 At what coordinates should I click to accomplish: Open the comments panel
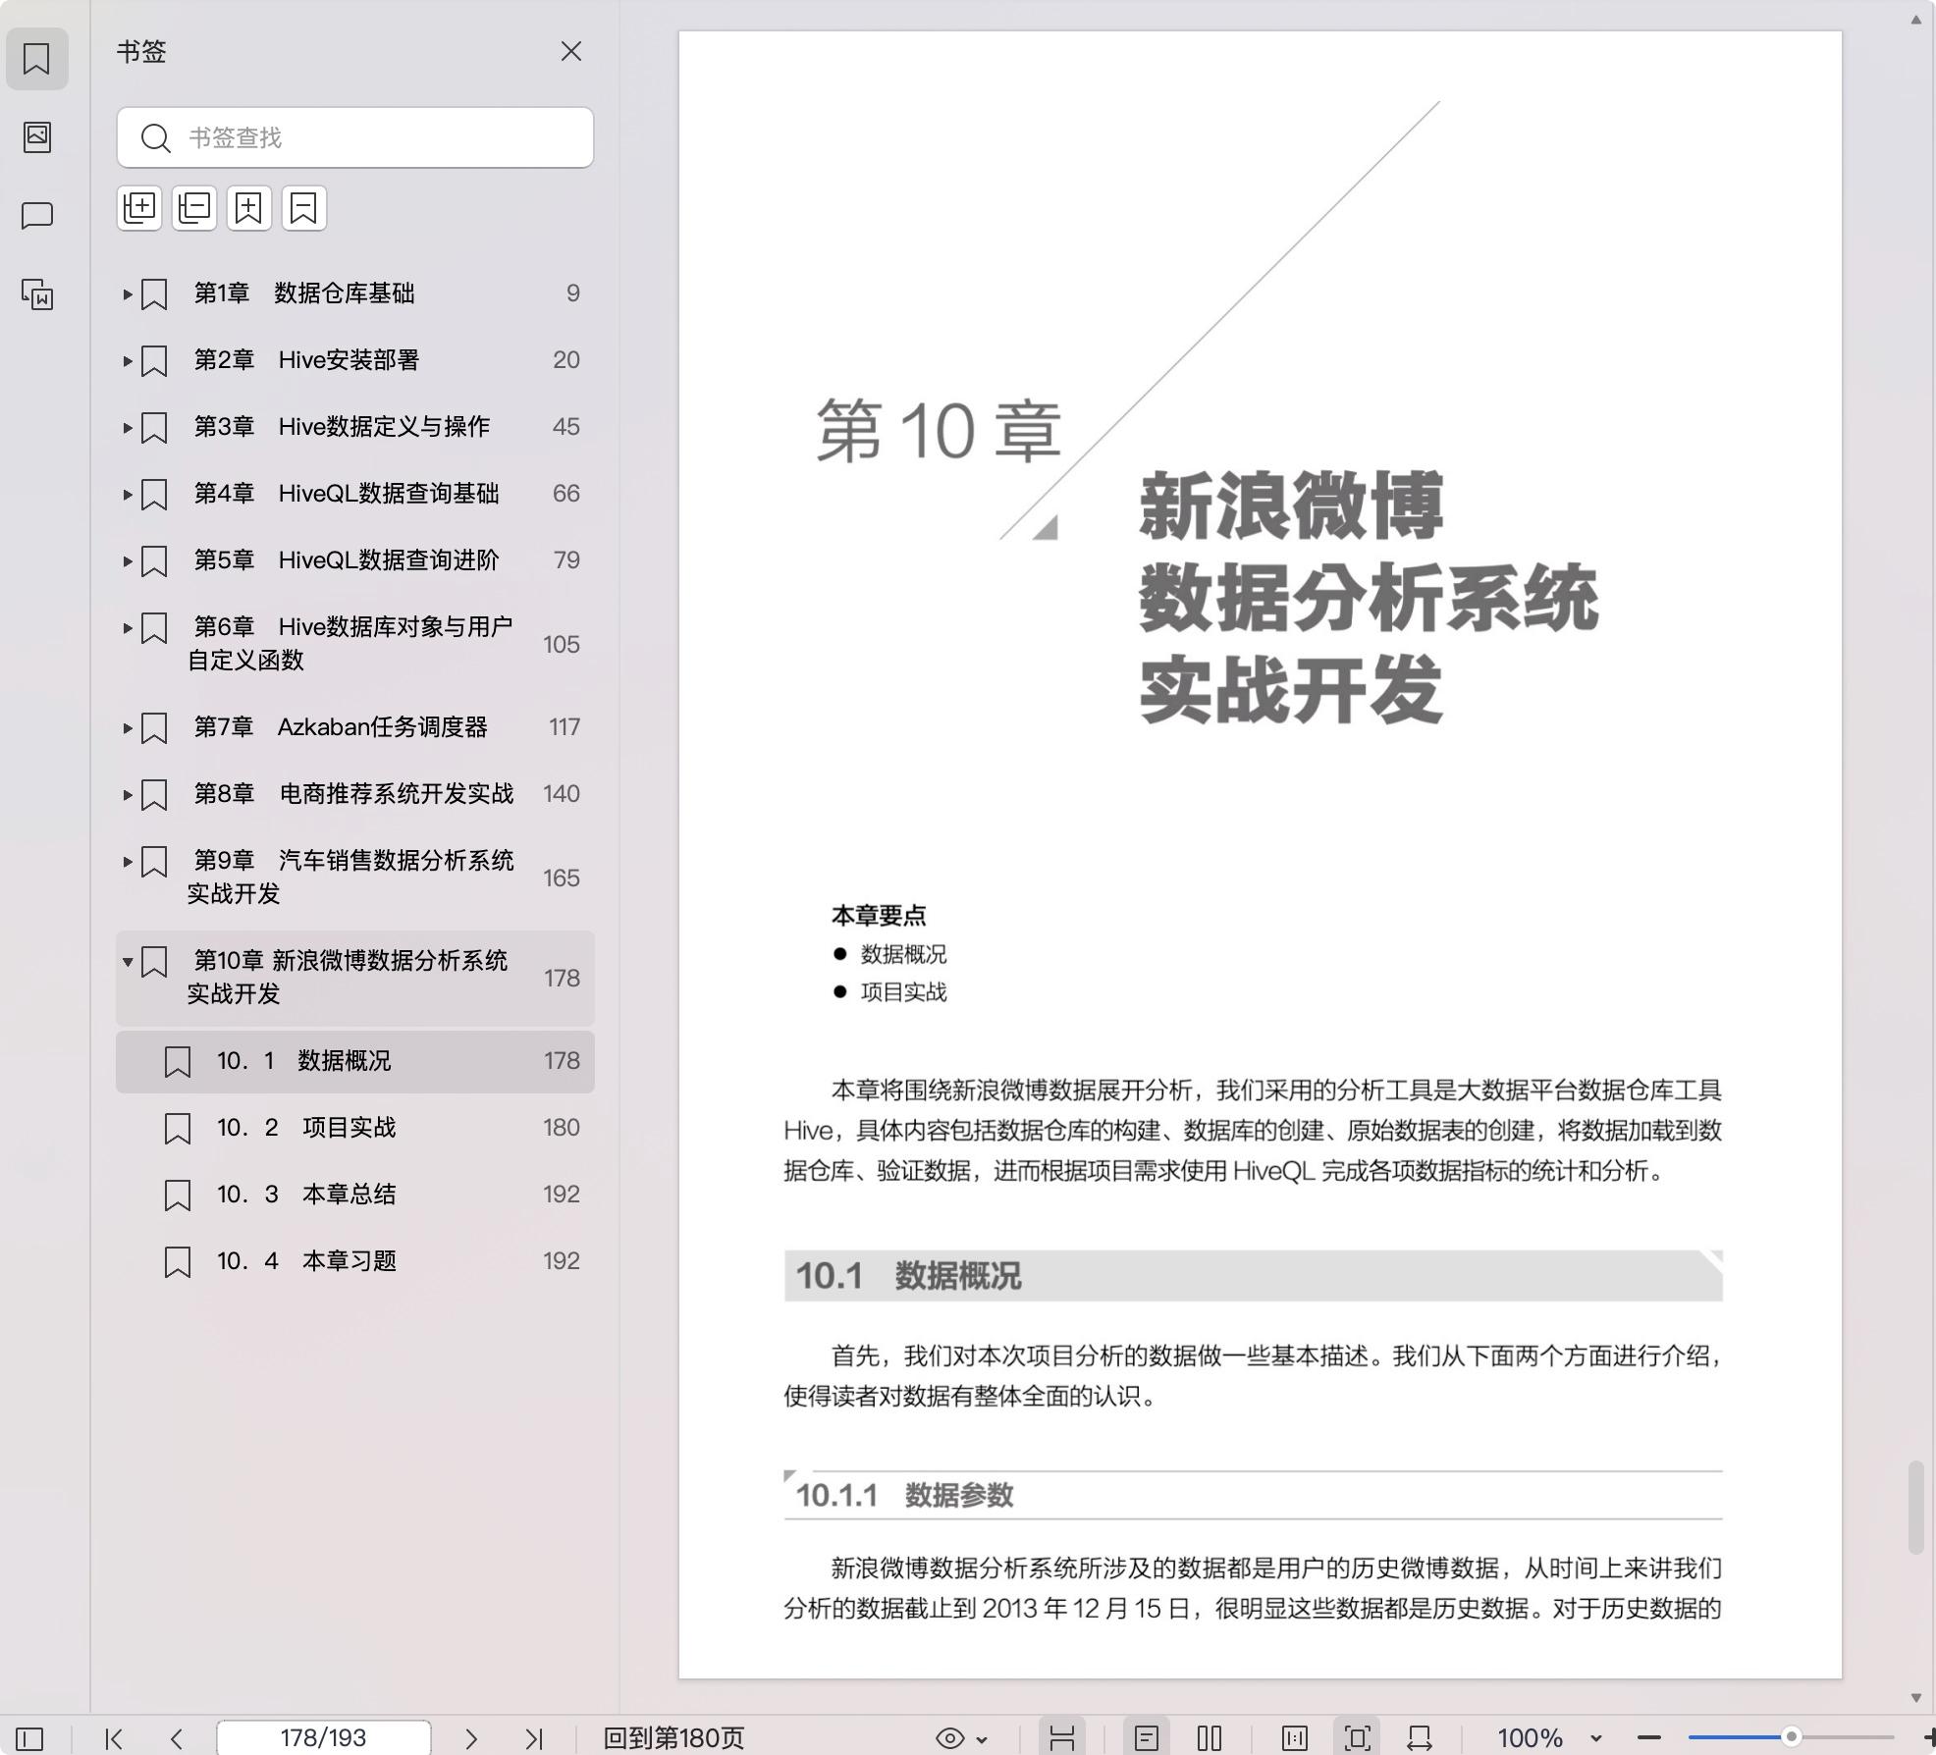pos(36,216)
